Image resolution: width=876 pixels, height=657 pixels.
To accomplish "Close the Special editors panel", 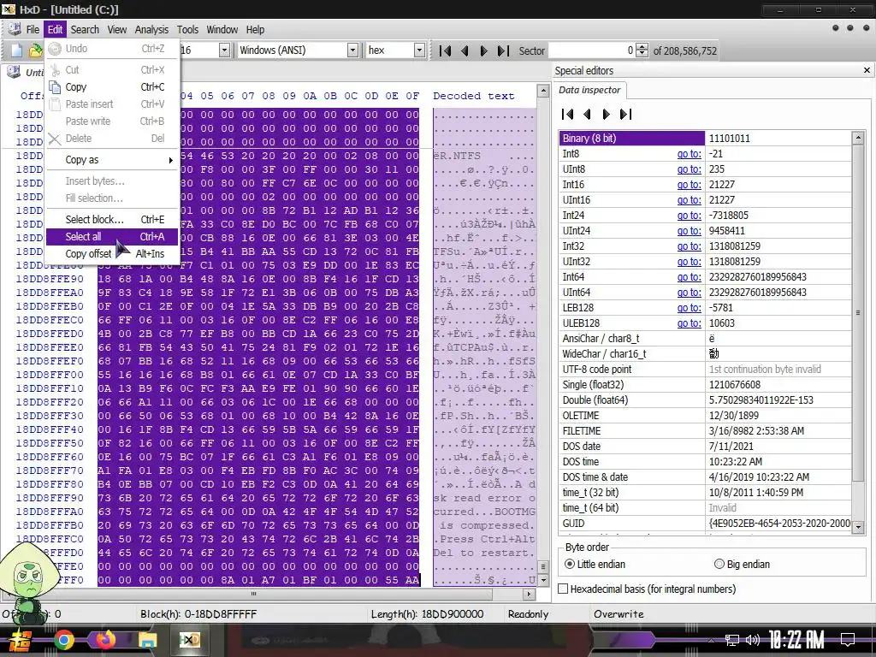I will pos(867,70).
